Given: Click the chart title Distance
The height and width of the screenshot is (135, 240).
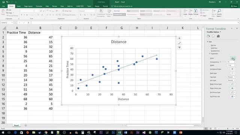Looking at the screenshot, I should [119, 42].
